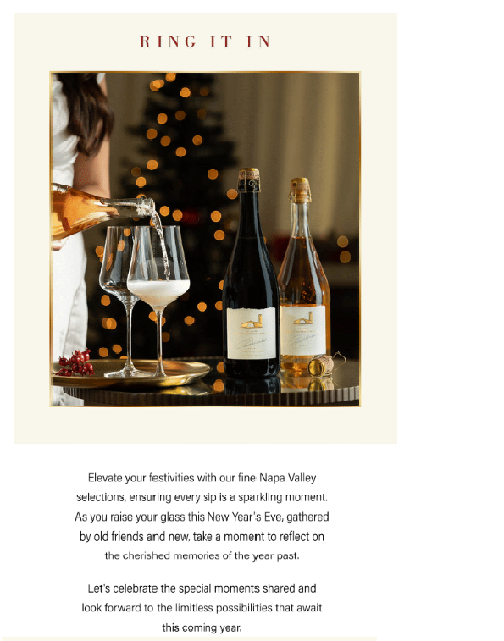Click the wine glass being filled
Viewport: 504px width, 641px height.
coord(158,301)
